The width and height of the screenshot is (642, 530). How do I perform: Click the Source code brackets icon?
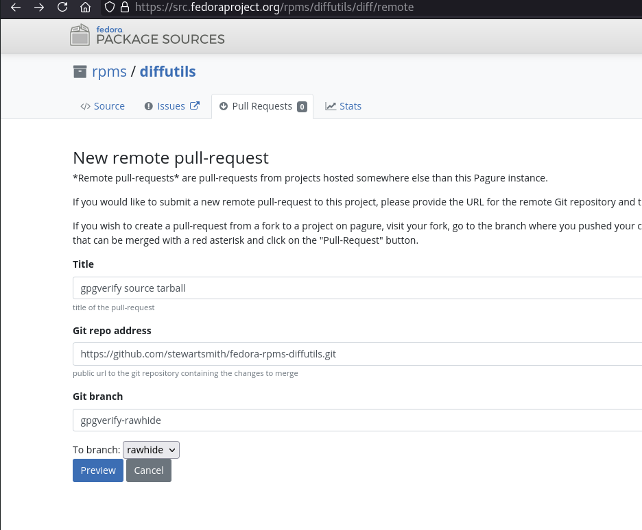pos(85,106)
